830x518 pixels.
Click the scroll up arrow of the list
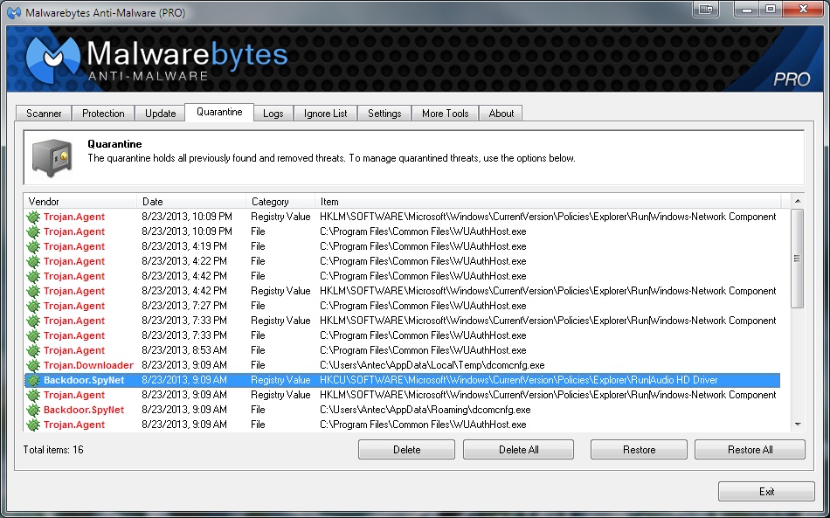click(x=797, y=202)
